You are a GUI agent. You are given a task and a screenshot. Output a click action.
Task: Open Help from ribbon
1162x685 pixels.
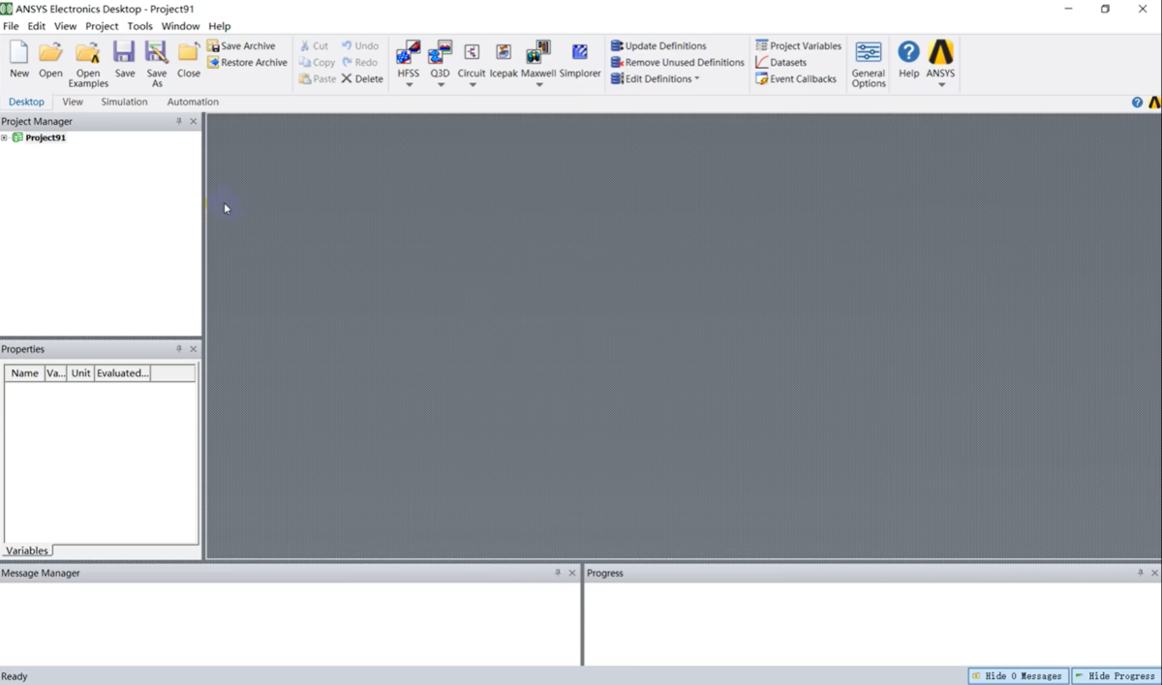click(x=908, y=59)
